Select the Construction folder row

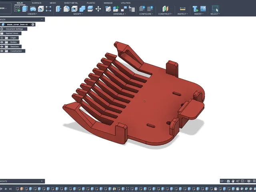point(16,51)
